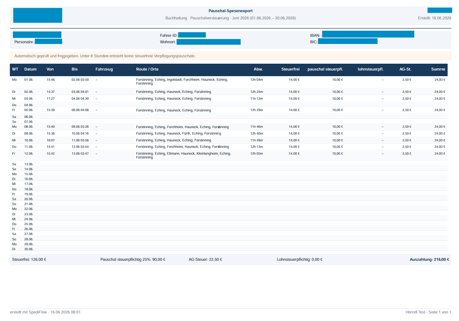The height and width of the screenshot is (321, 459).
Task: Select the AG-St. column header
Action: (x=405, y=69)
